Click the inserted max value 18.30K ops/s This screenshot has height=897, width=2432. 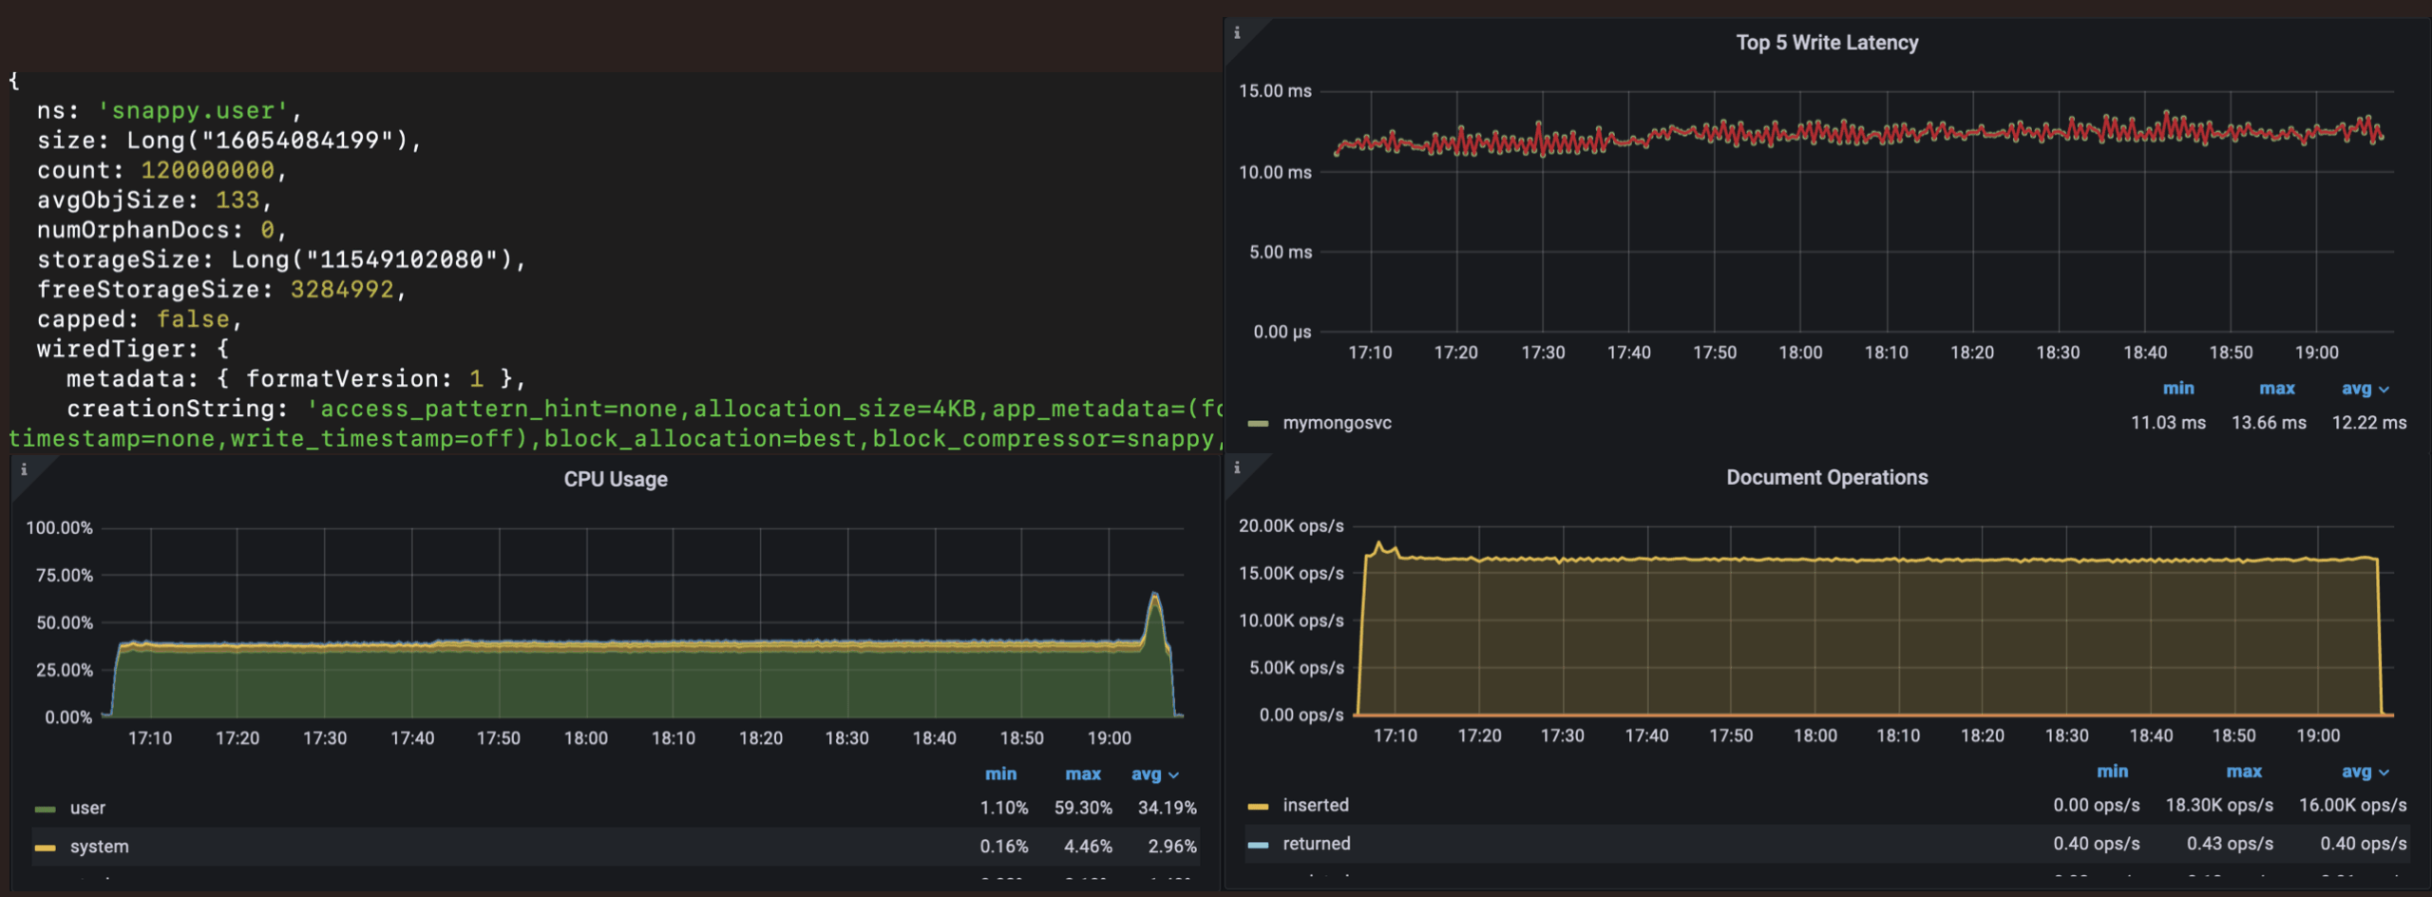(x=2219, y=805)
